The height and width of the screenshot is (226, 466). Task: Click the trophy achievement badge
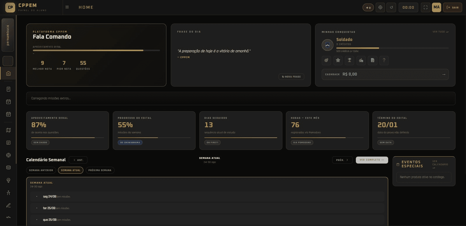click(349, 60)
